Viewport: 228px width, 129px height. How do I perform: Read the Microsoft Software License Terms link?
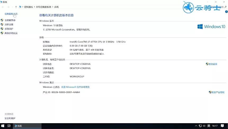[75, 87]
